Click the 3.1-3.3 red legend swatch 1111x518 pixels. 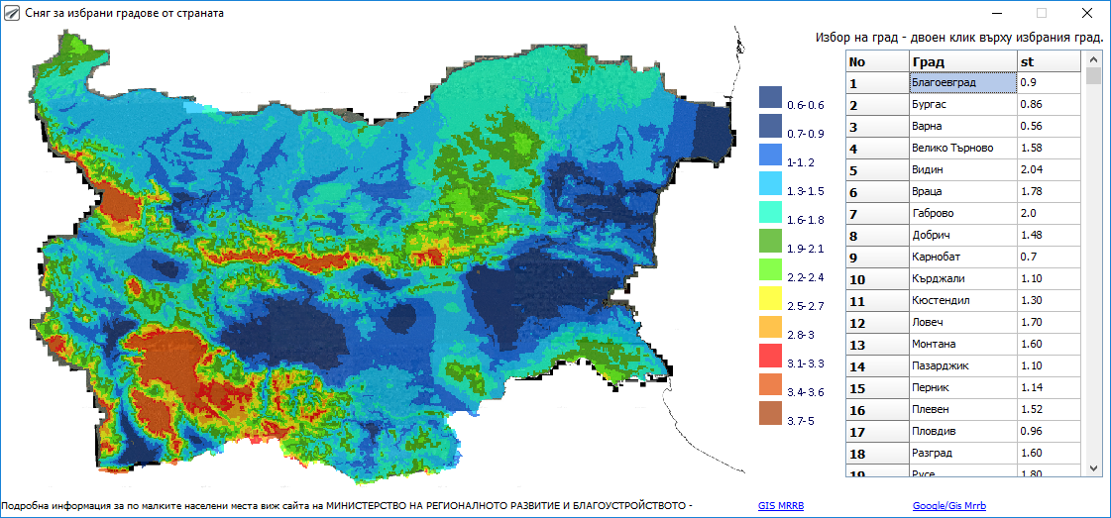click(x=770, y=355)
